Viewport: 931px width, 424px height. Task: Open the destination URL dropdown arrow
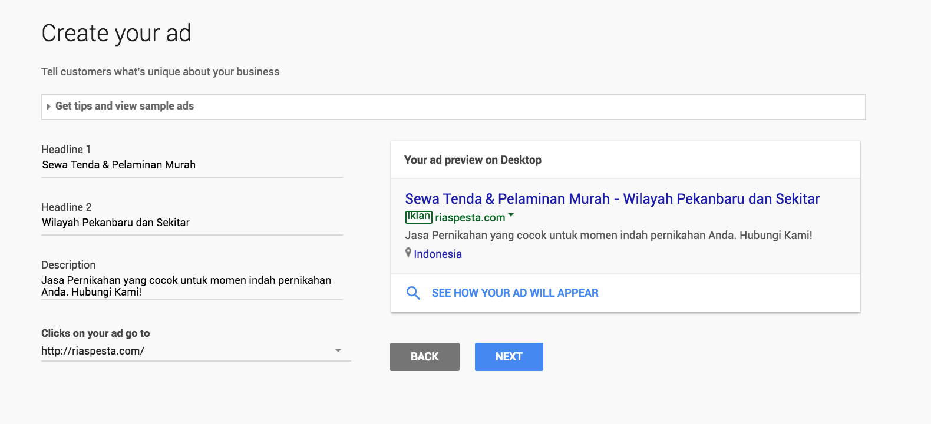tap(338, 350)
